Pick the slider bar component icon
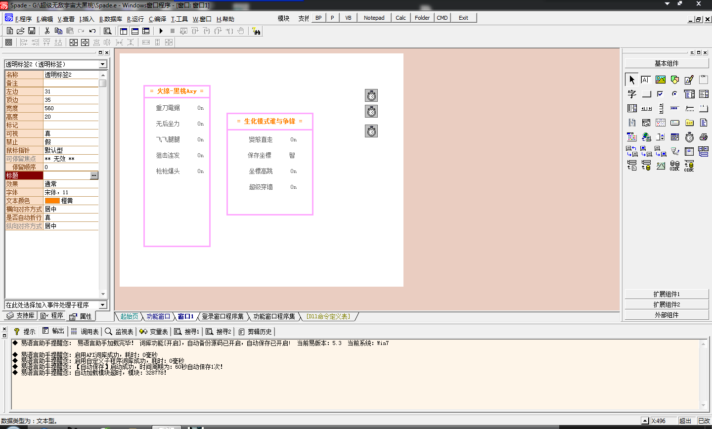 [x=689, y=108]
